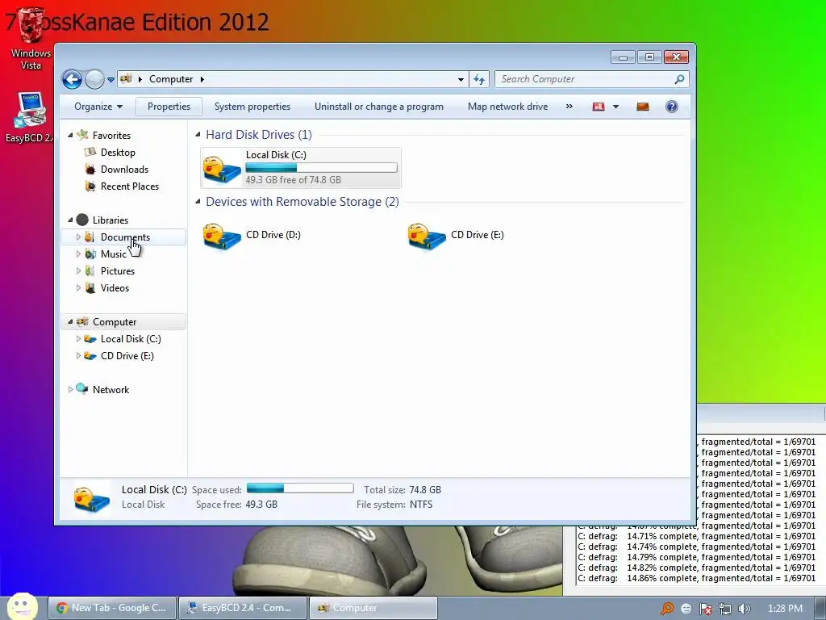This screenshot has height=620, width=826.
Task: Open the Desktop favorite
Action: click(118, 153)
